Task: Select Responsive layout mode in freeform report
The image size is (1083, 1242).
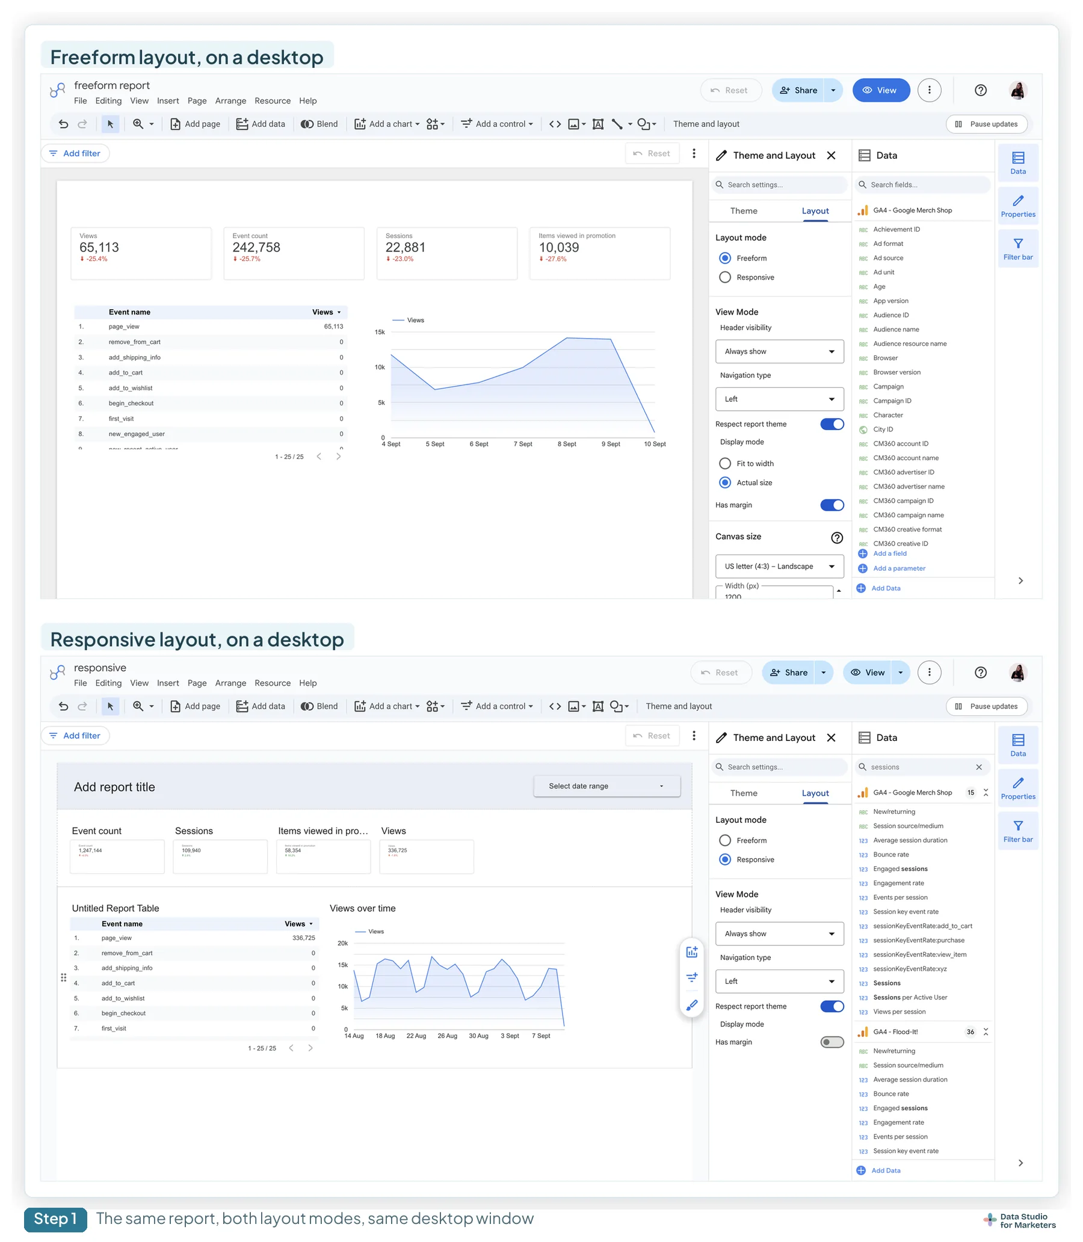Action: [x=725, y=277]
